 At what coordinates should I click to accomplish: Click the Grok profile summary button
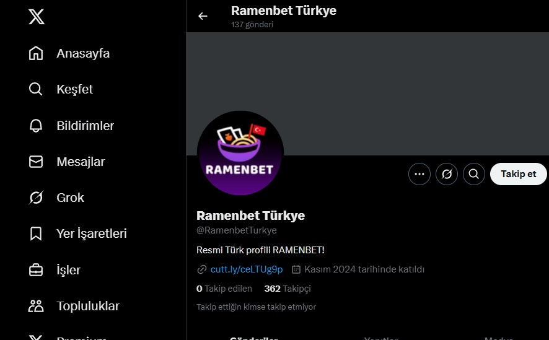pyautogui.click(x=447, y=174)
